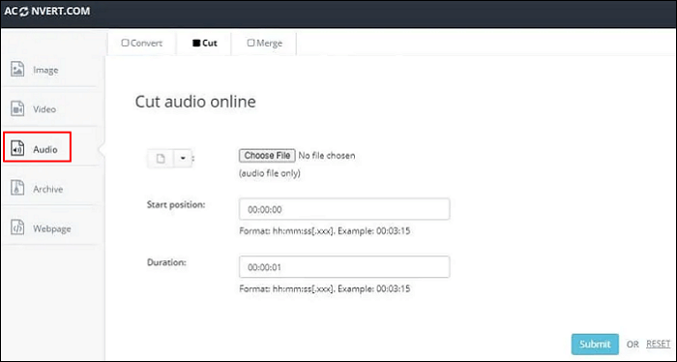Image resolution: width=677 pixels, height=362 pixels.
Task: Click the Audio speaker file icon
Action: (17, 149)
